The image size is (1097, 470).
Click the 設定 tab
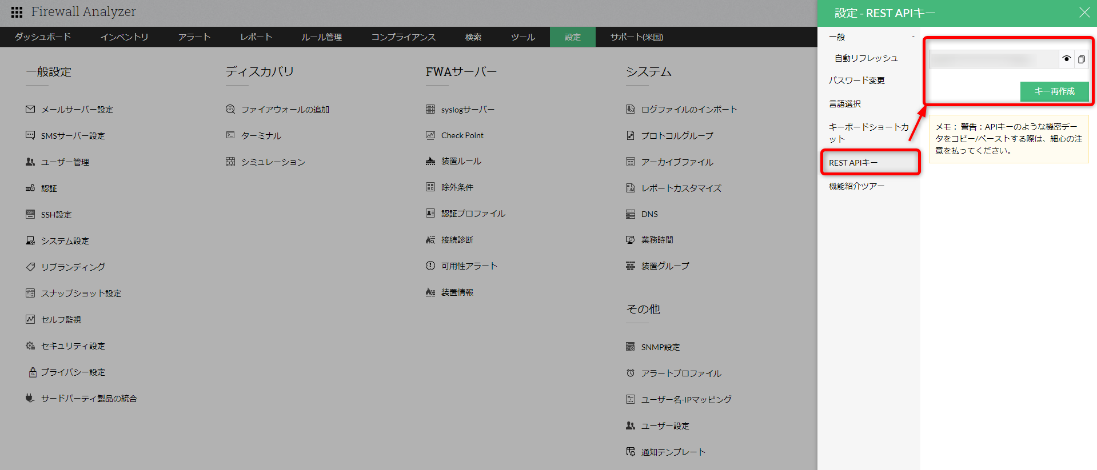pos(573,37)
